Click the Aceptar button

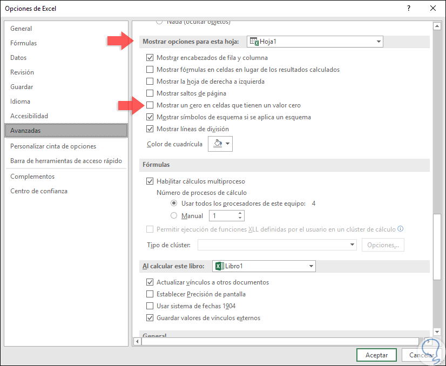tap(376, 355)
